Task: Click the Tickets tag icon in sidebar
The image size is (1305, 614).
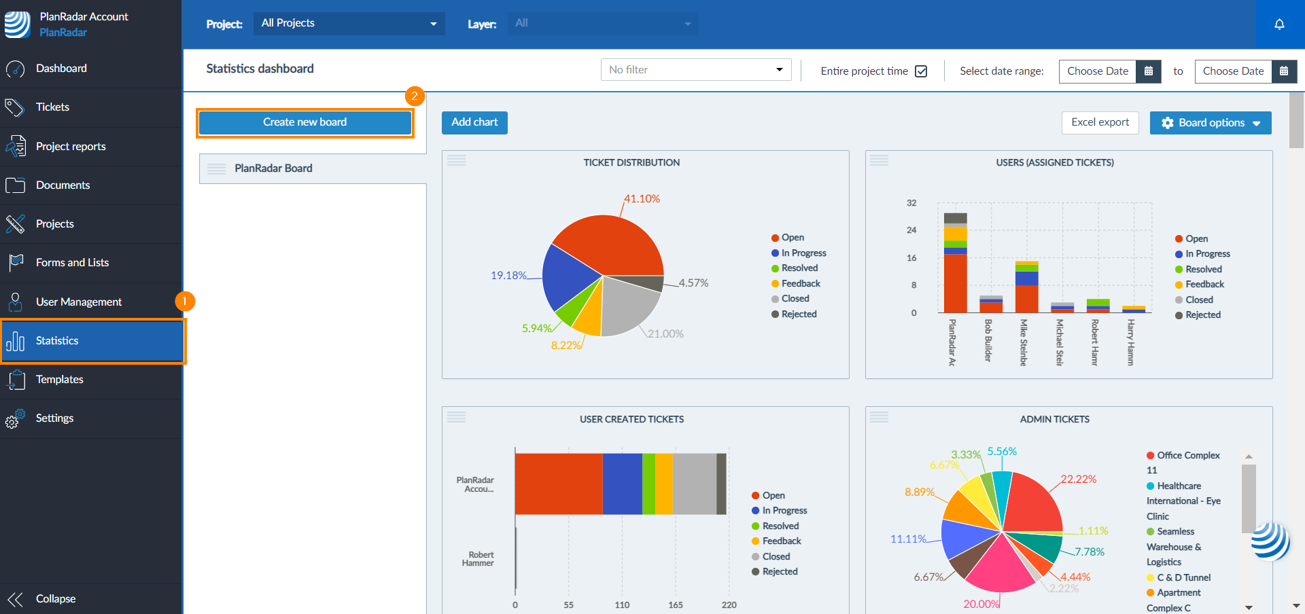Action: click(15, 107)
